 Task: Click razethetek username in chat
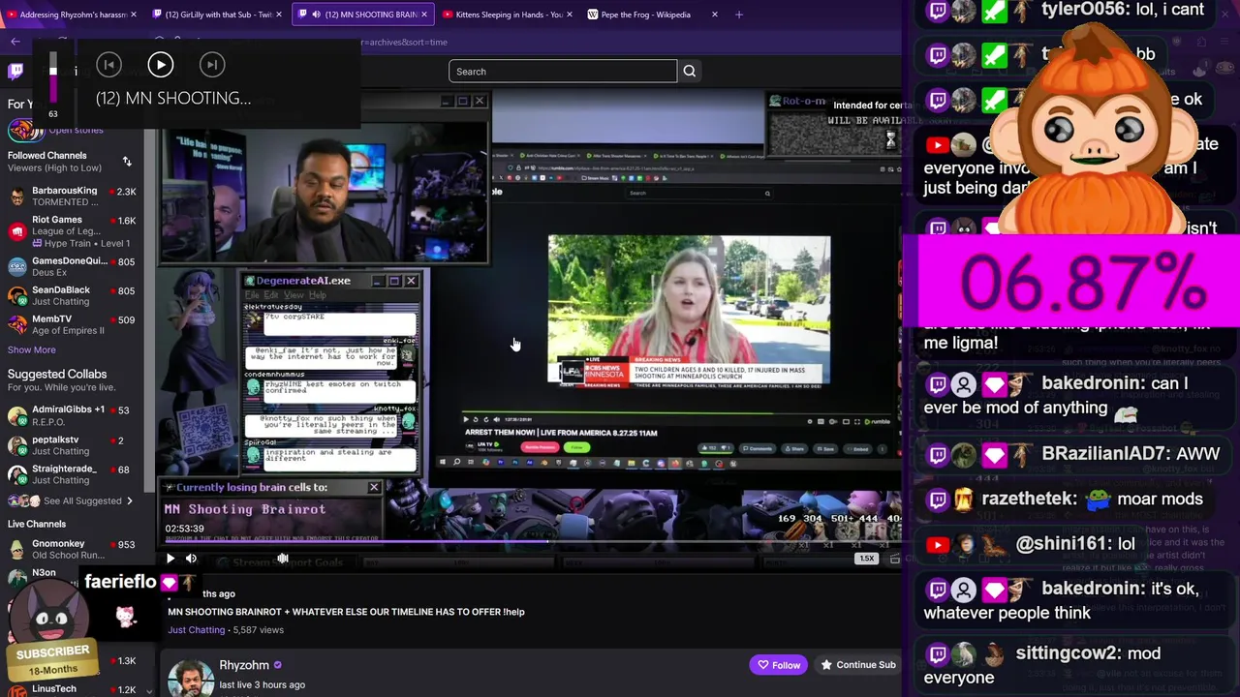click(x=1029, y=499)
